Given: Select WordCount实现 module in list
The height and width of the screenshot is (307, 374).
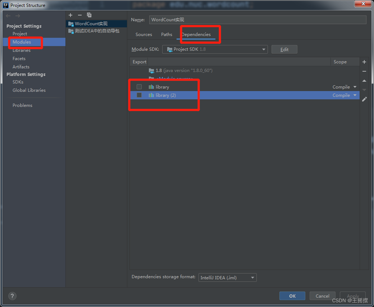Looking at the screenshot, I should pyautogui.click(x=96, y=24).
